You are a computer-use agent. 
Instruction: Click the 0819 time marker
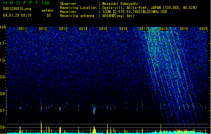pos(184,29)
